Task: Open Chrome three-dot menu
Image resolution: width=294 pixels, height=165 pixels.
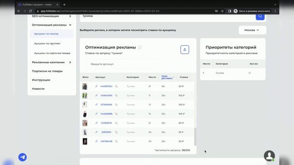Action: (275, 11)
